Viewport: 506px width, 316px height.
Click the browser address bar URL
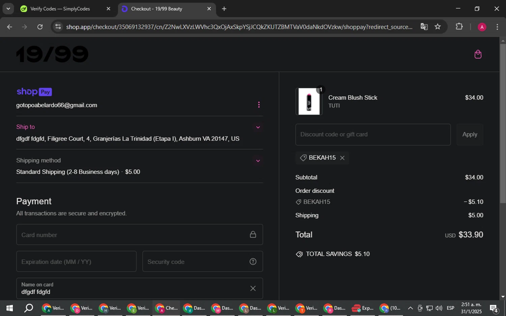point(239,27)
